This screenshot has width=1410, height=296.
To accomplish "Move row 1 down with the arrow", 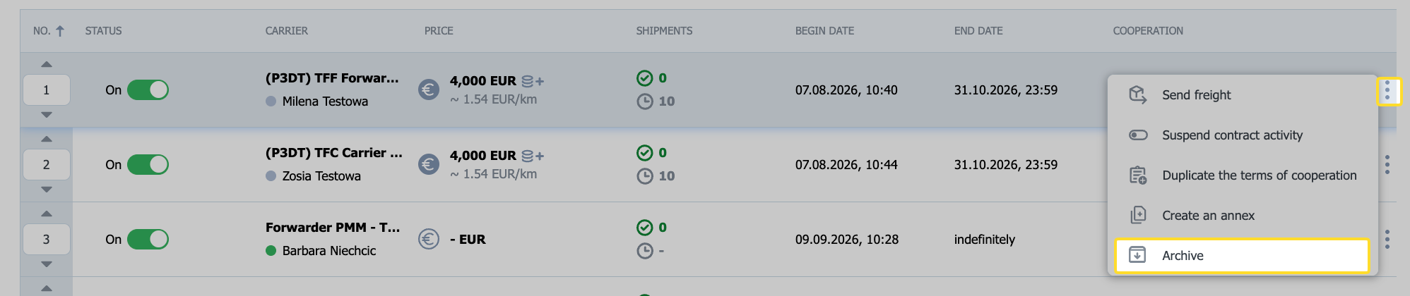I will pyautogui.click(x=47, y=115).
